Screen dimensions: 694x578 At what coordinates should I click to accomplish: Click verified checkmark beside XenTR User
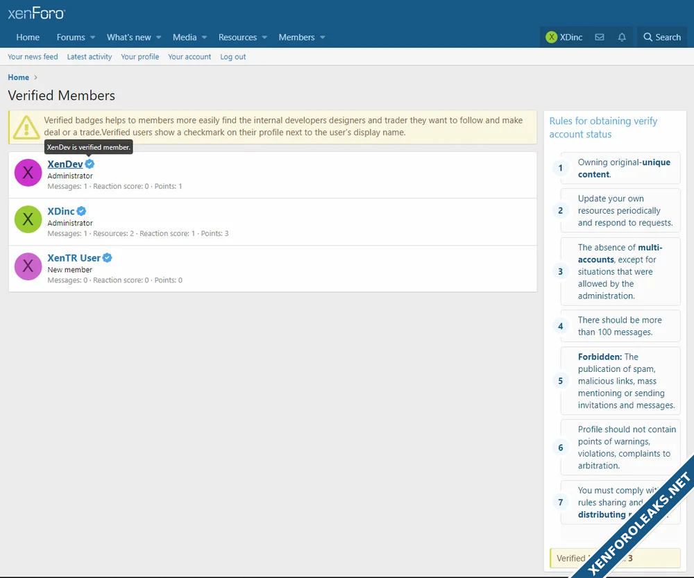pyautogui.click(x=108, y=258)
